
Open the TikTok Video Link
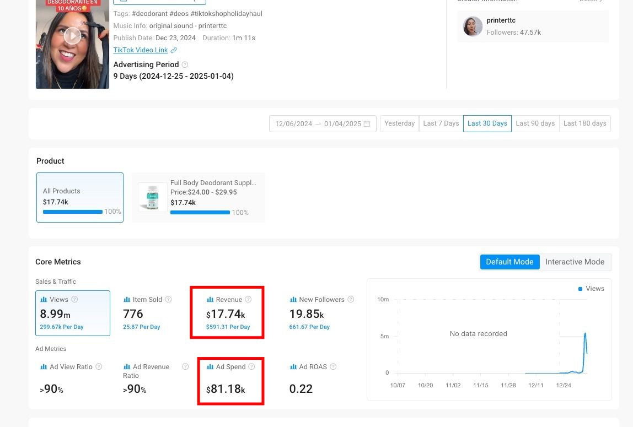[x=141, y=50]
